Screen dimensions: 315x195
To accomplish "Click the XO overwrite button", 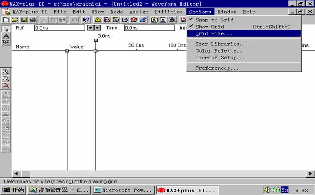I will pos(6,128).
